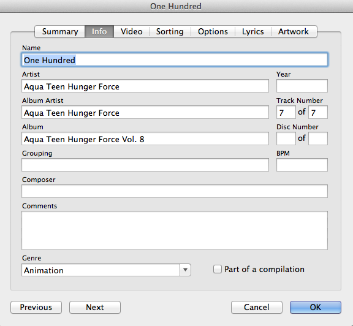Focus the BPM field

[302, 165]
